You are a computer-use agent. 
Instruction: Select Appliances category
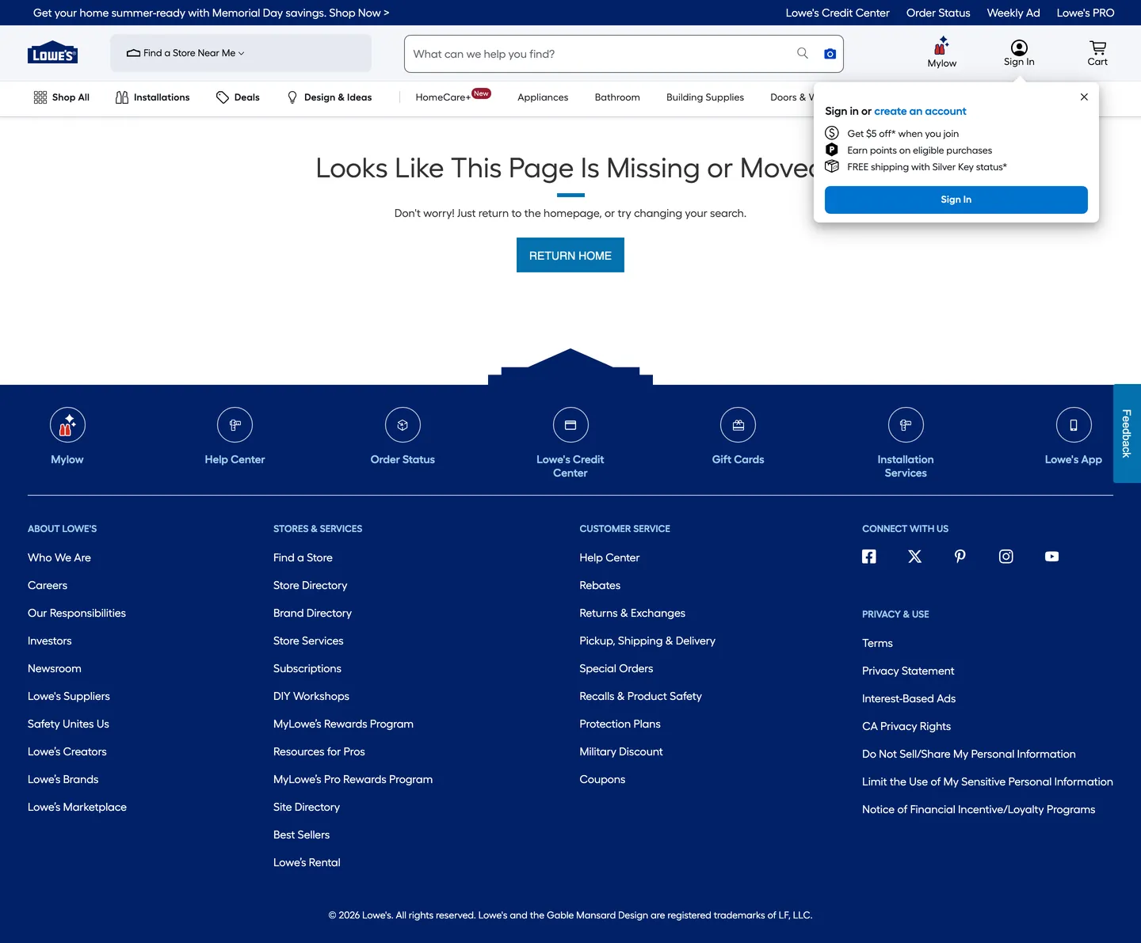[543, 97]
